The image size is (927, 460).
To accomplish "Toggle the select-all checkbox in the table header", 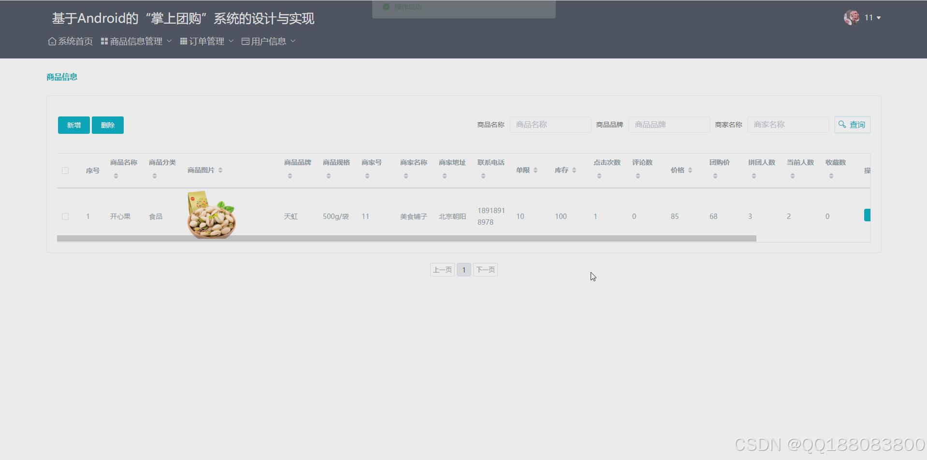I will click(x=65, y=170).
